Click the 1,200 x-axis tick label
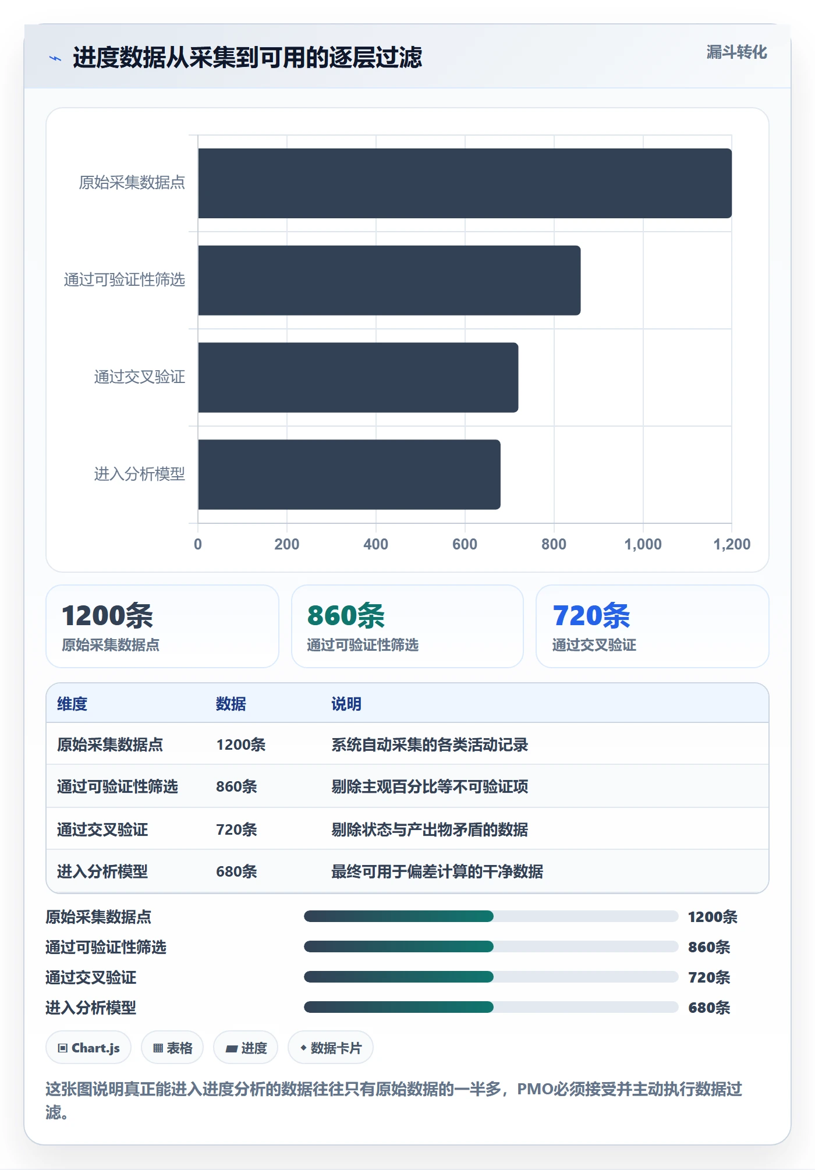Screen dimensions: 815x1170 click(x=732, y=544)
